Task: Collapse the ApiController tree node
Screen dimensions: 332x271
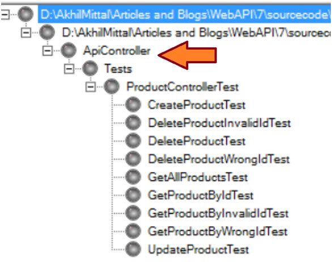Action: 48,51
